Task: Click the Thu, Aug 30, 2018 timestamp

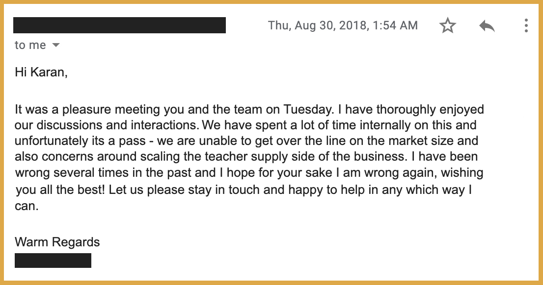Action: coord(343,25)
